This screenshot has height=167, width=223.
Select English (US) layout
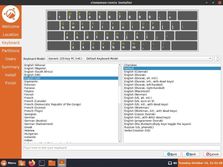click(x=71, y=78)
